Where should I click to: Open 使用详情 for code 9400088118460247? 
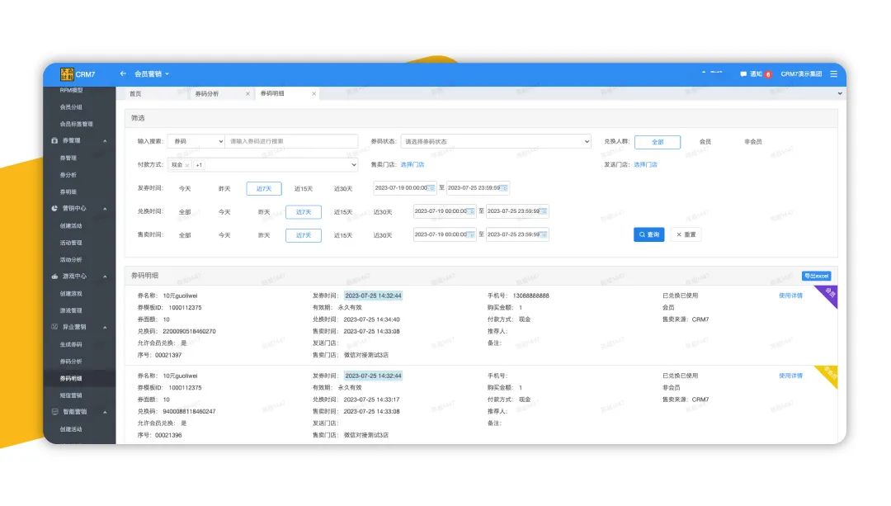click(x=790, y=376)
